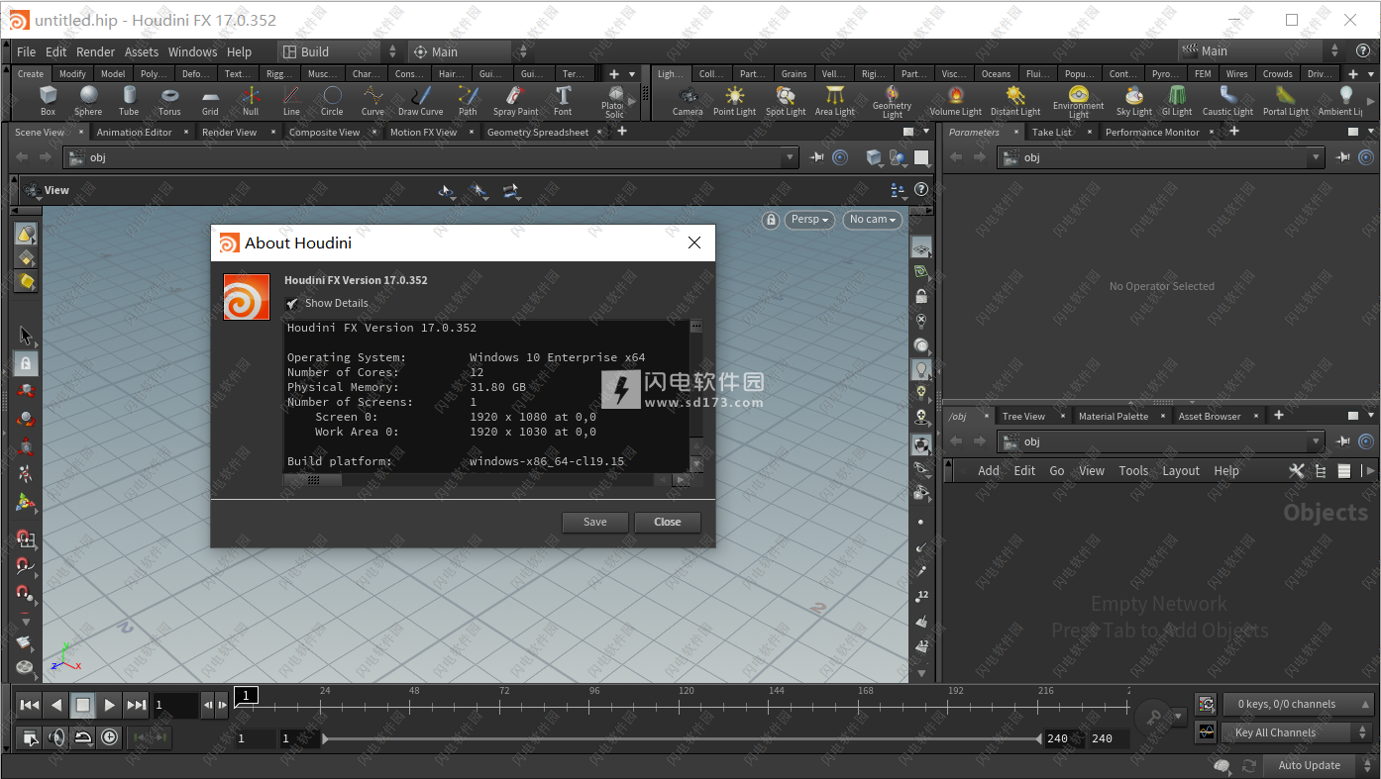The width and height of the screenshot is (1381, 779).
Task: Open the File menu
Action: (x=27, y=51)
